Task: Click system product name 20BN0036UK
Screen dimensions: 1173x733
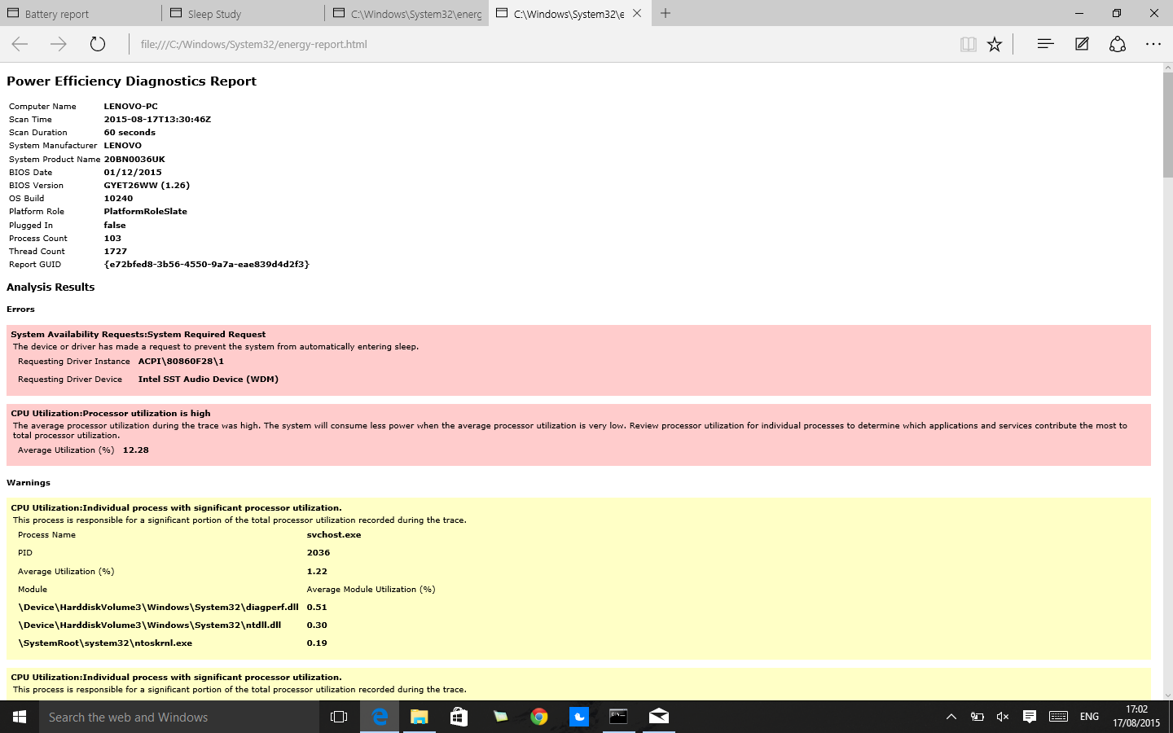Action: pyautogui.click(x=134, y=159)
